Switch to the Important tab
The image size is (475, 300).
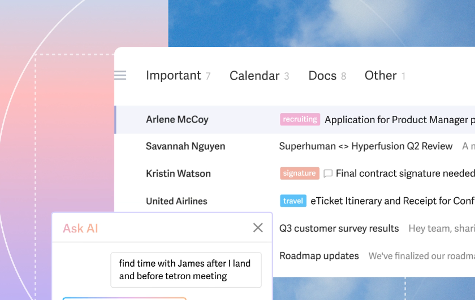coord(173,75)
